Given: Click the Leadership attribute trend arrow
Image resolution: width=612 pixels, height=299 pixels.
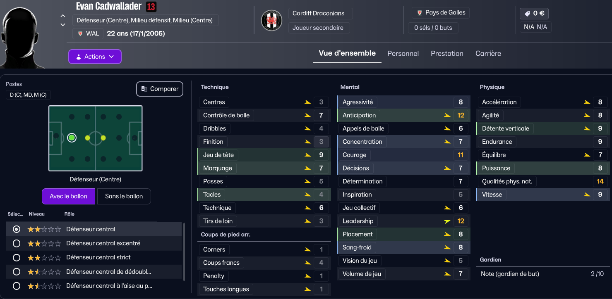Looking at the screenshot, I should (x=447, y=221).
